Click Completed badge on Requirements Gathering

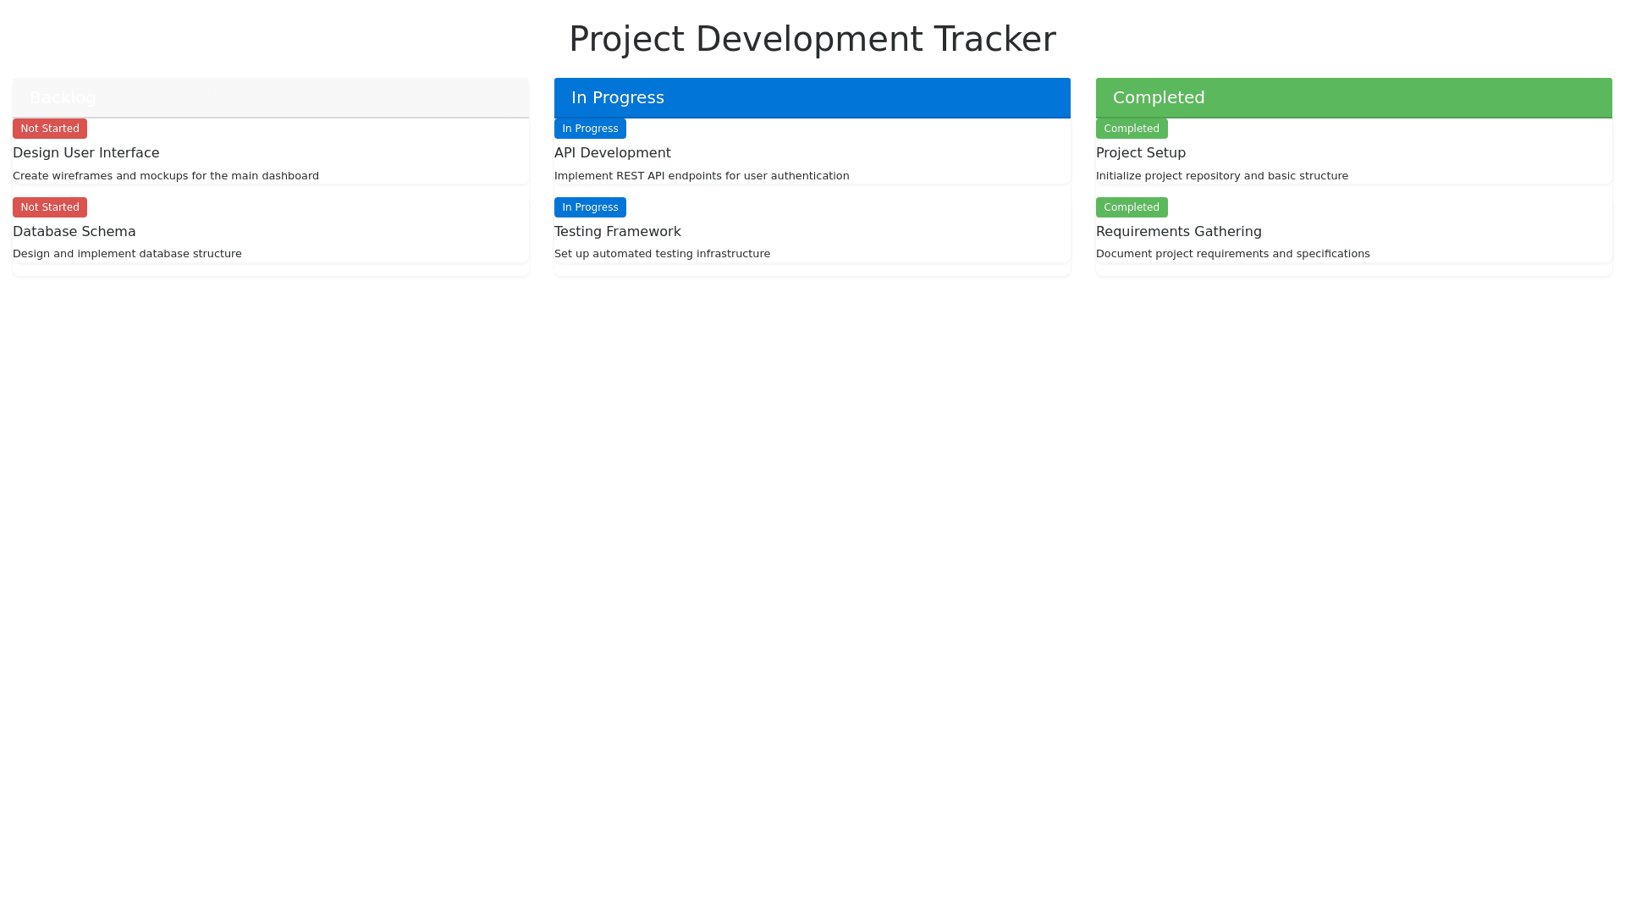pyautogui.click(x=1132, y=207)
